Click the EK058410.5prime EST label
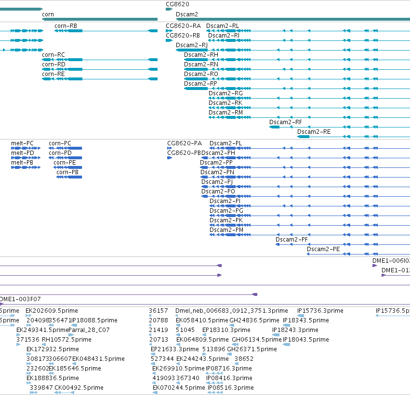The image size is (410, 395). tap(202, 320)
